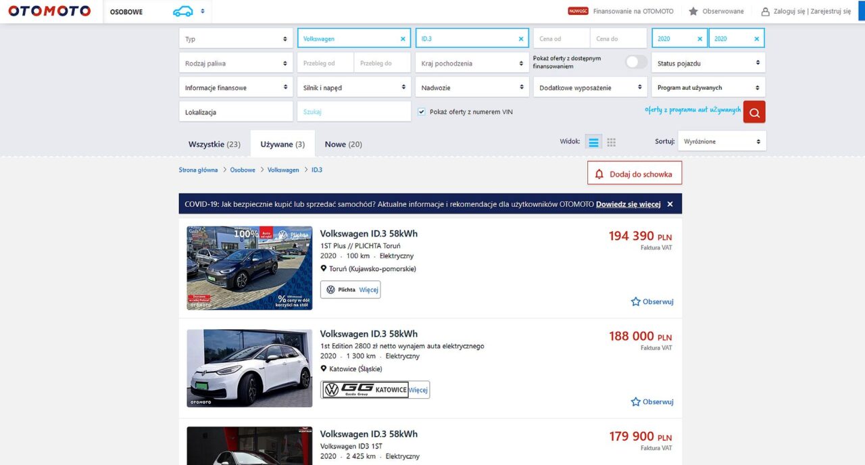865x465 pixels.
Task: Open the 188 000 PLN listing title
Action: pyautogui.click(x=369, y=334)
